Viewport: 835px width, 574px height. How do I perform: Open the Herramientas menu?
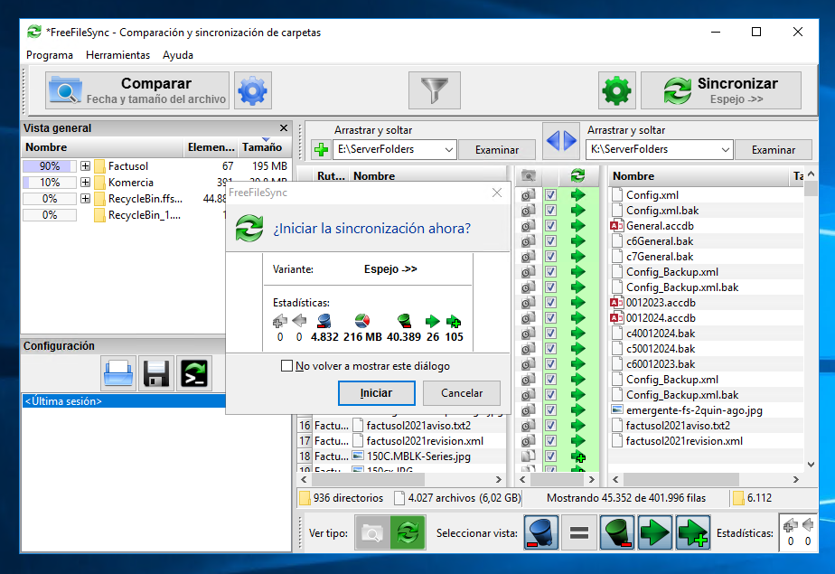click(117, 55)
